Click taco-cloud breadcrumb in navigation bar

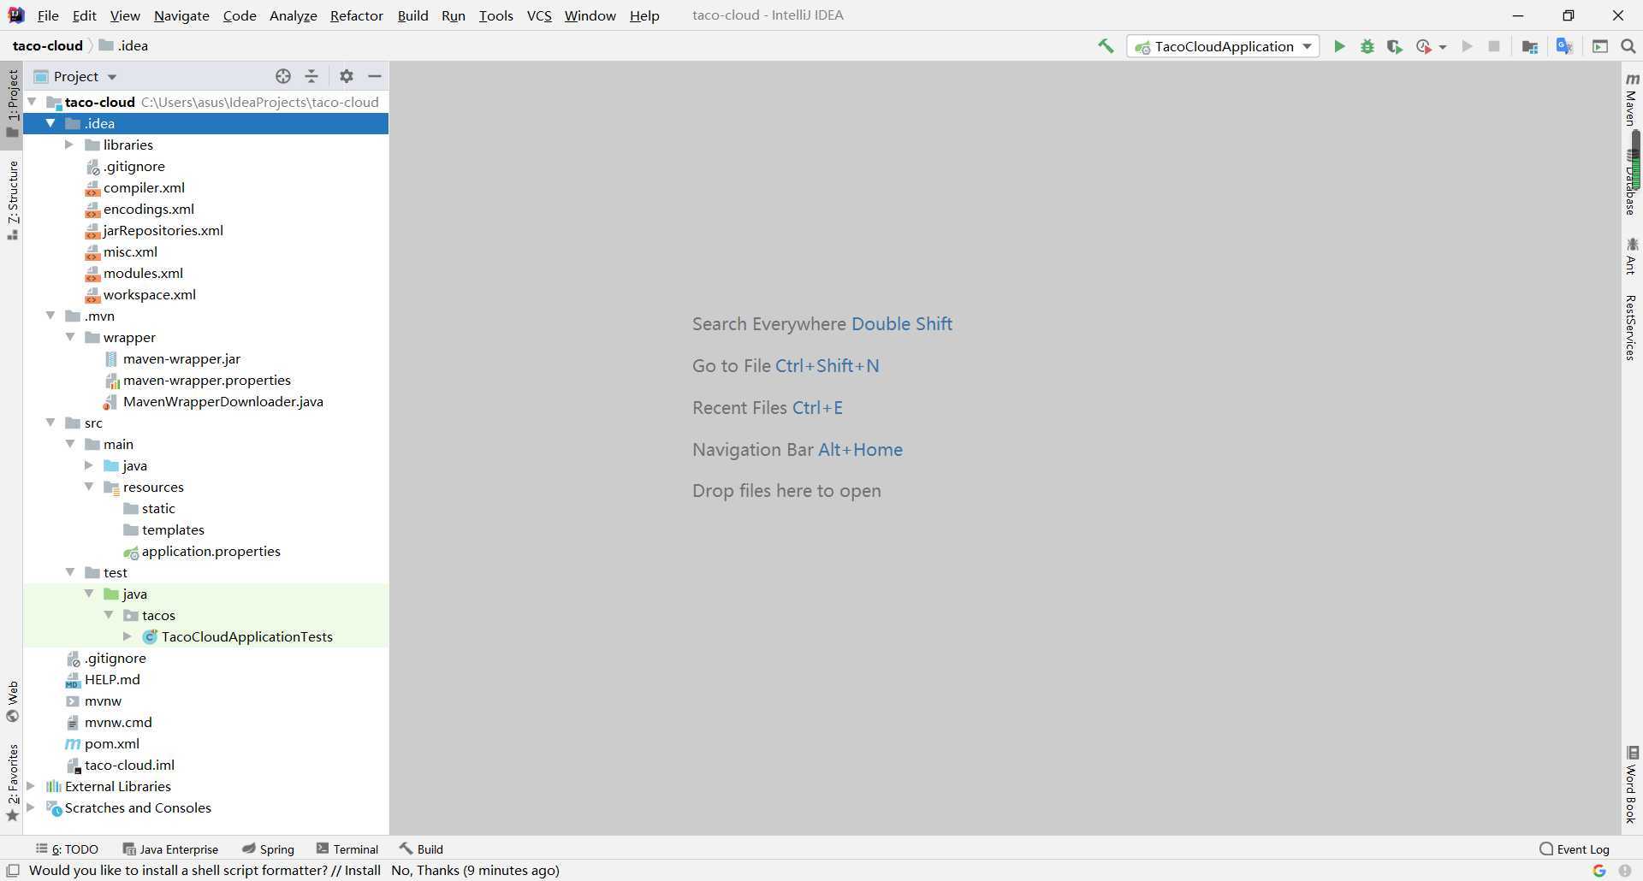coord(48,46)
